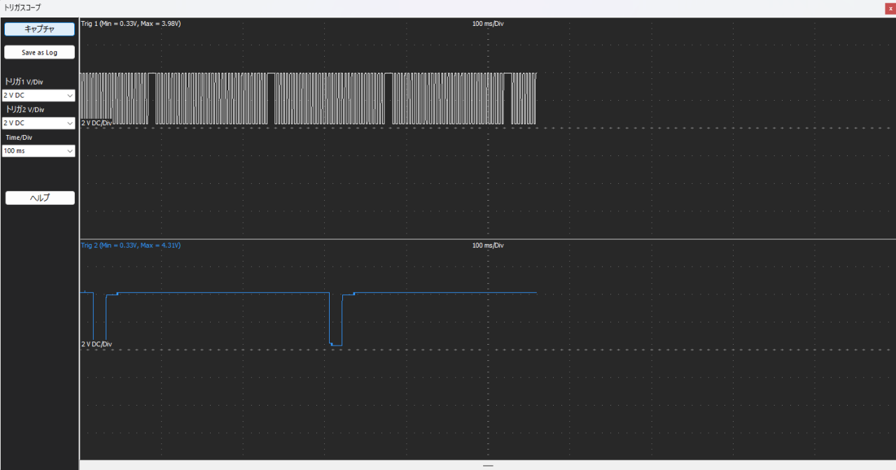
Task: Click the トリガスコープ title bar text
Action: point(22,8)
